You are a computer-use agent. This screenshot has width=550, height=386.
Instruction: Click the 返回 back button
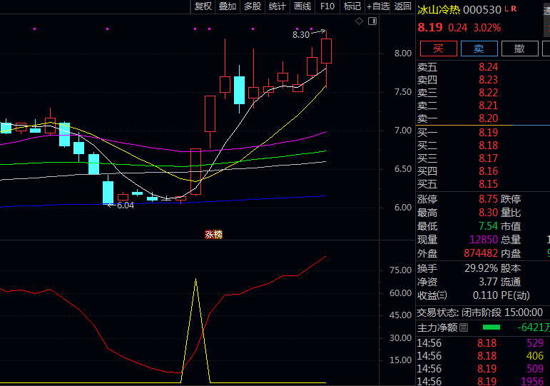[403, 6]
